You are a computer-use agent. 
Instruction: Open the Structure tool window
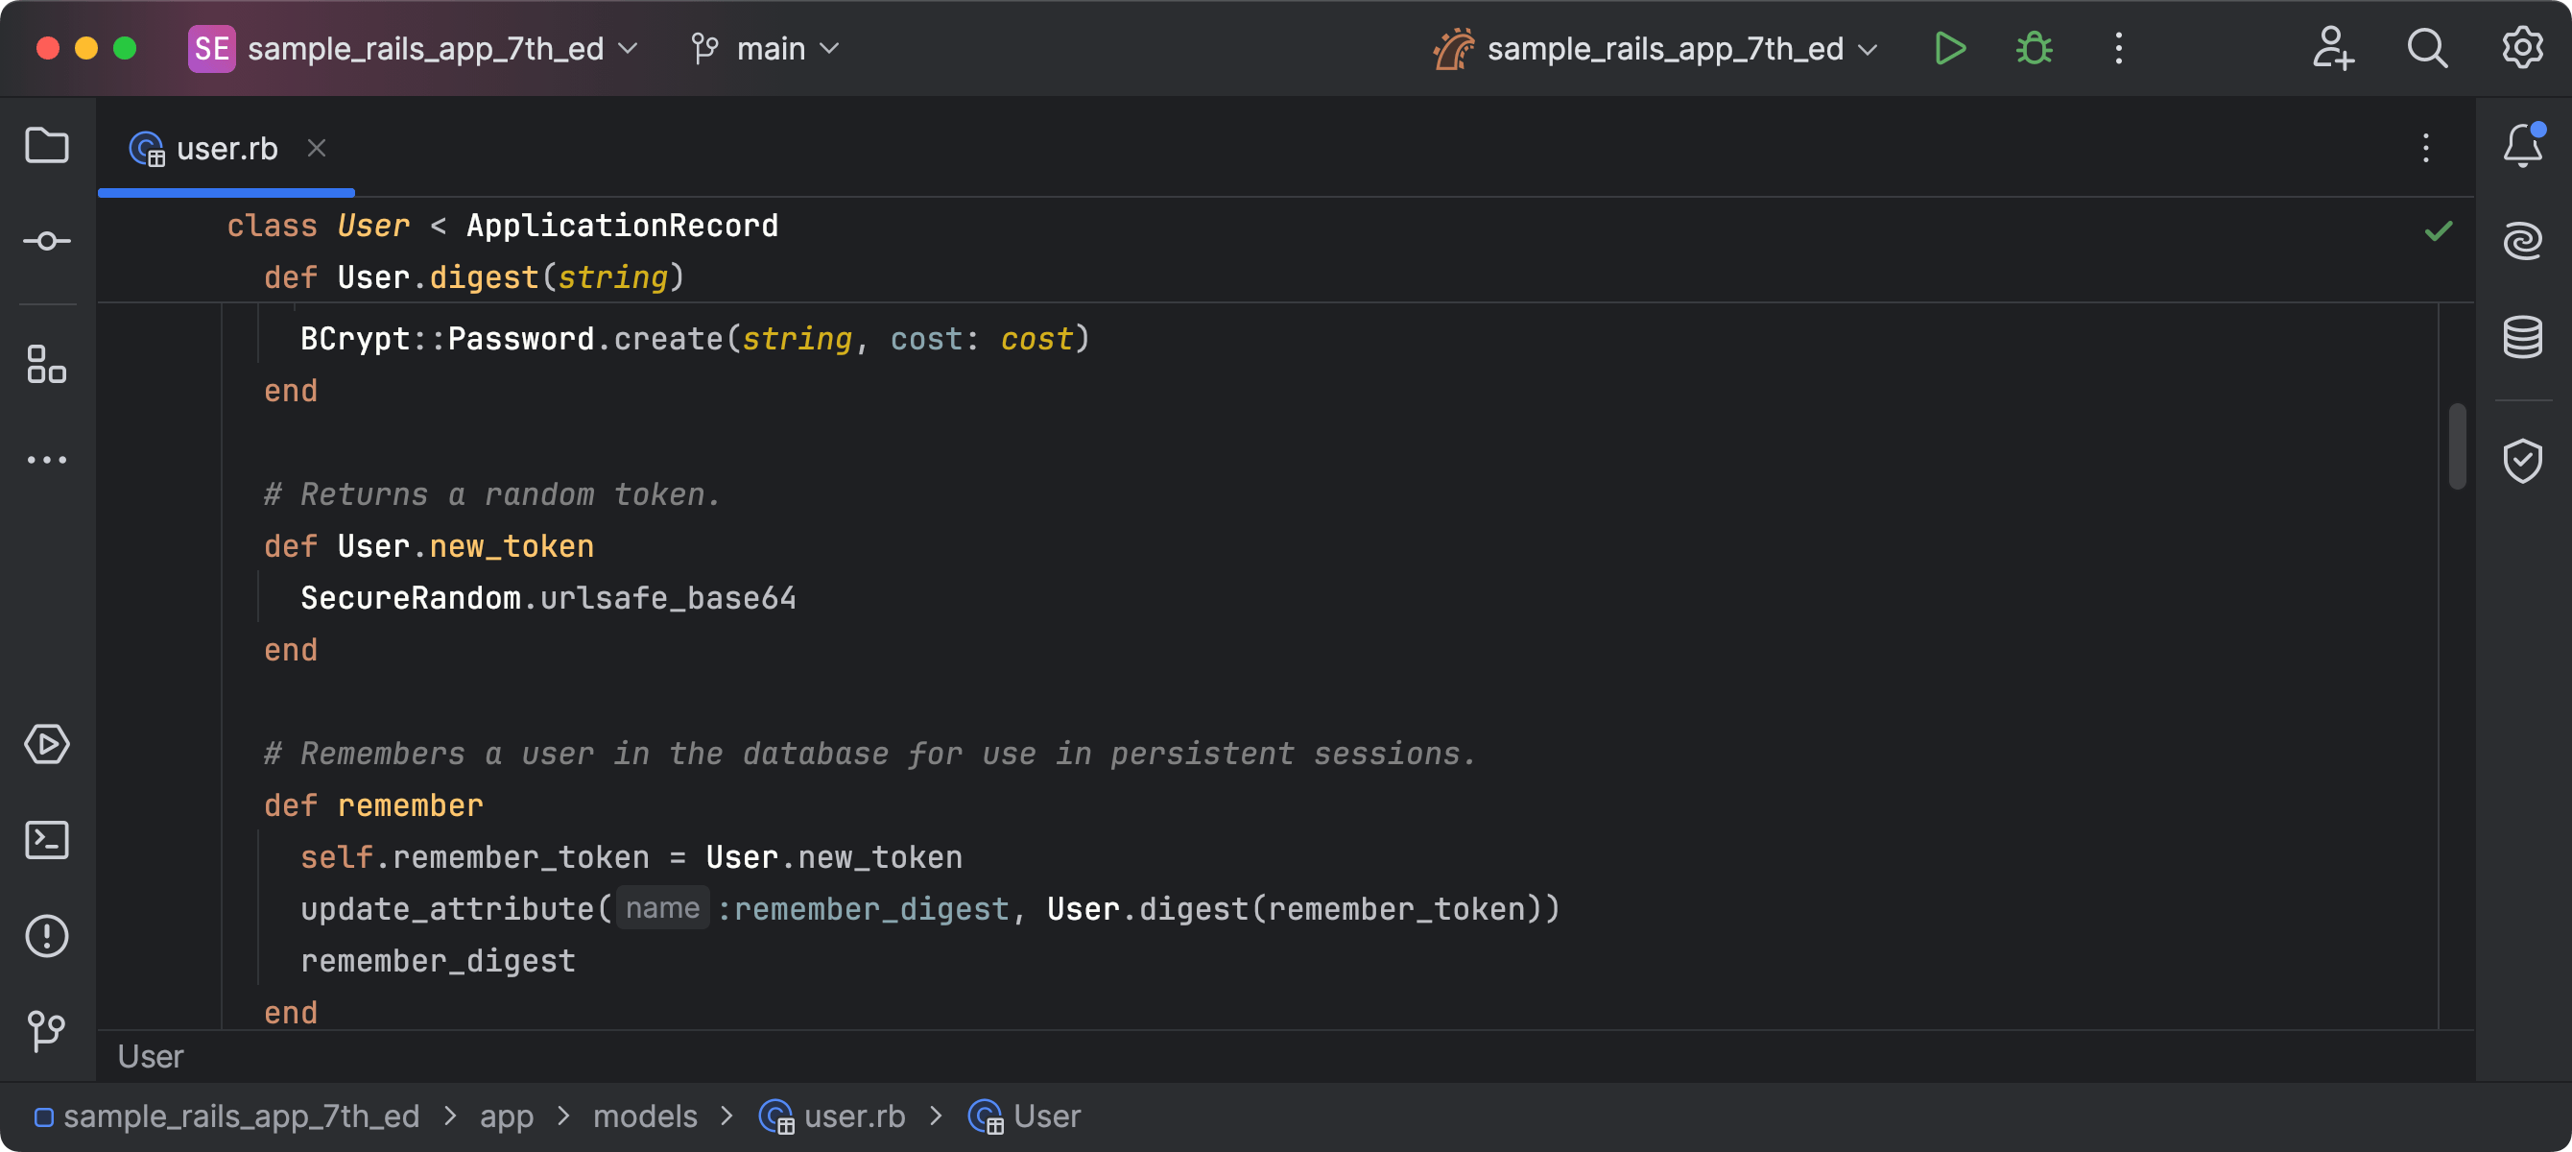click(x=47, y=365)
